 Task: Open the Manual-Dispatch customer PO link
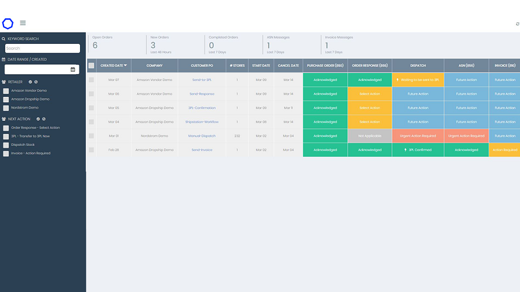[202, 136]
